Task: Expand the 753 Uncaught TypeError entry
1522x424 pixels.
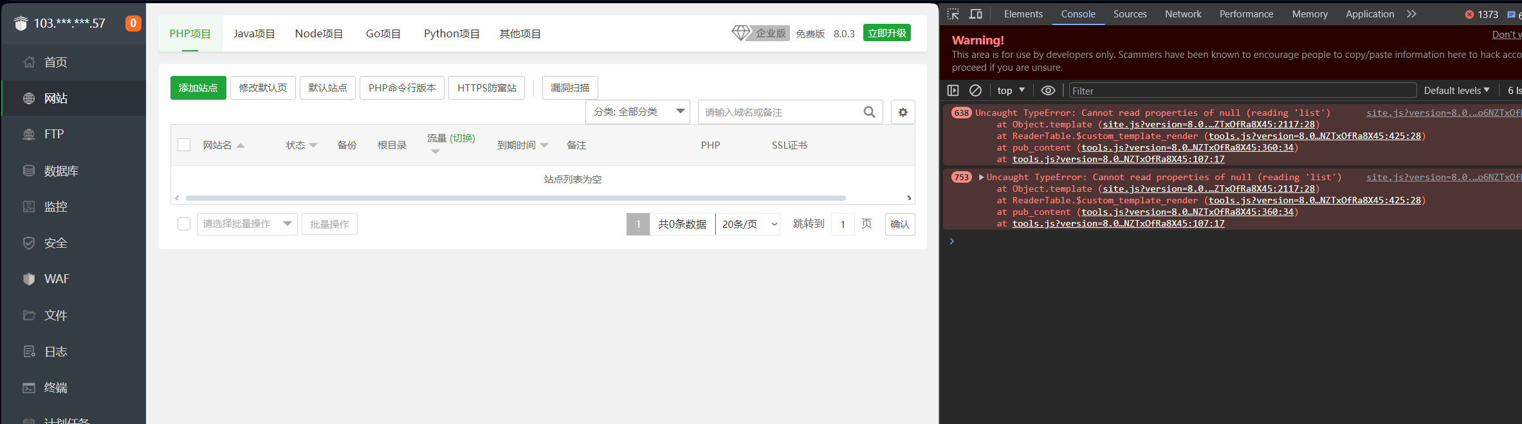Action: point(981,178)
